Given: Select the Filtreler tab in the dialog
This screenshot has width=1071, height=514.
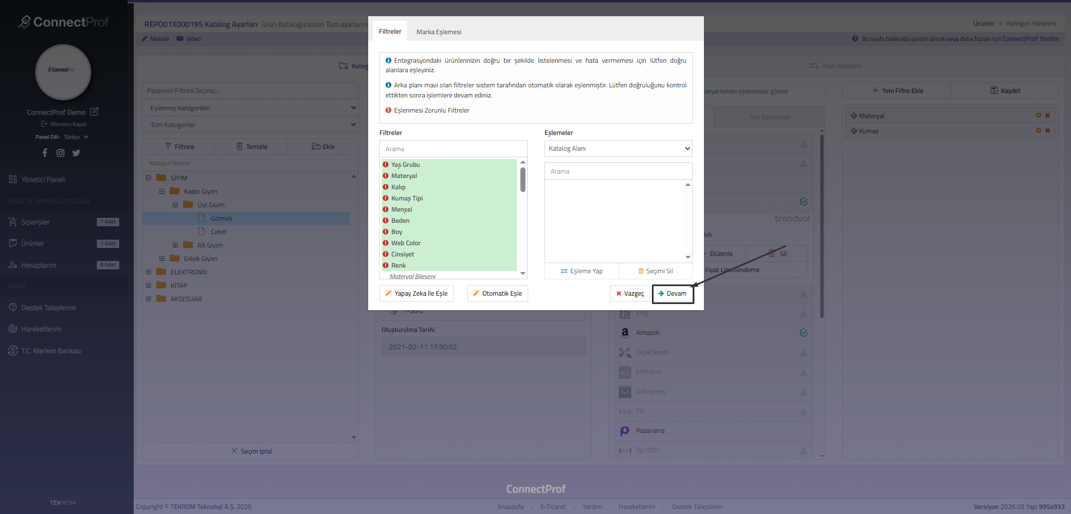Looking at the screenshot, I should [x=390, y=31].
